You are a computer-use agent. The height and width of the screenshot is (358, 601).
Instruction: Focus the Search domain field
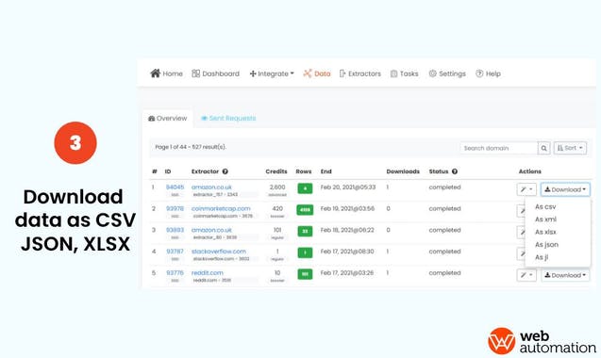tap(499, 148)
